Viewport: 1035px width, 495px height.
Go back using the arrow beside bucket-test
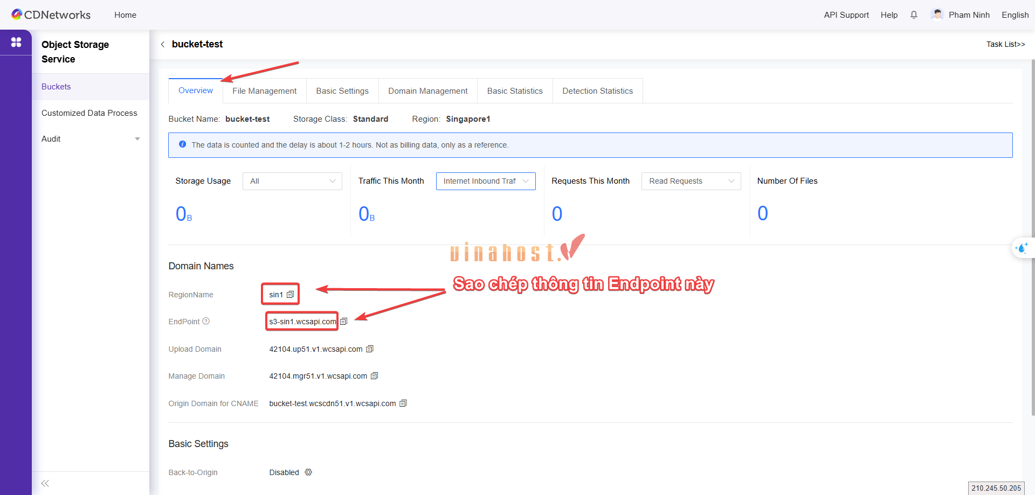(163, 45)
